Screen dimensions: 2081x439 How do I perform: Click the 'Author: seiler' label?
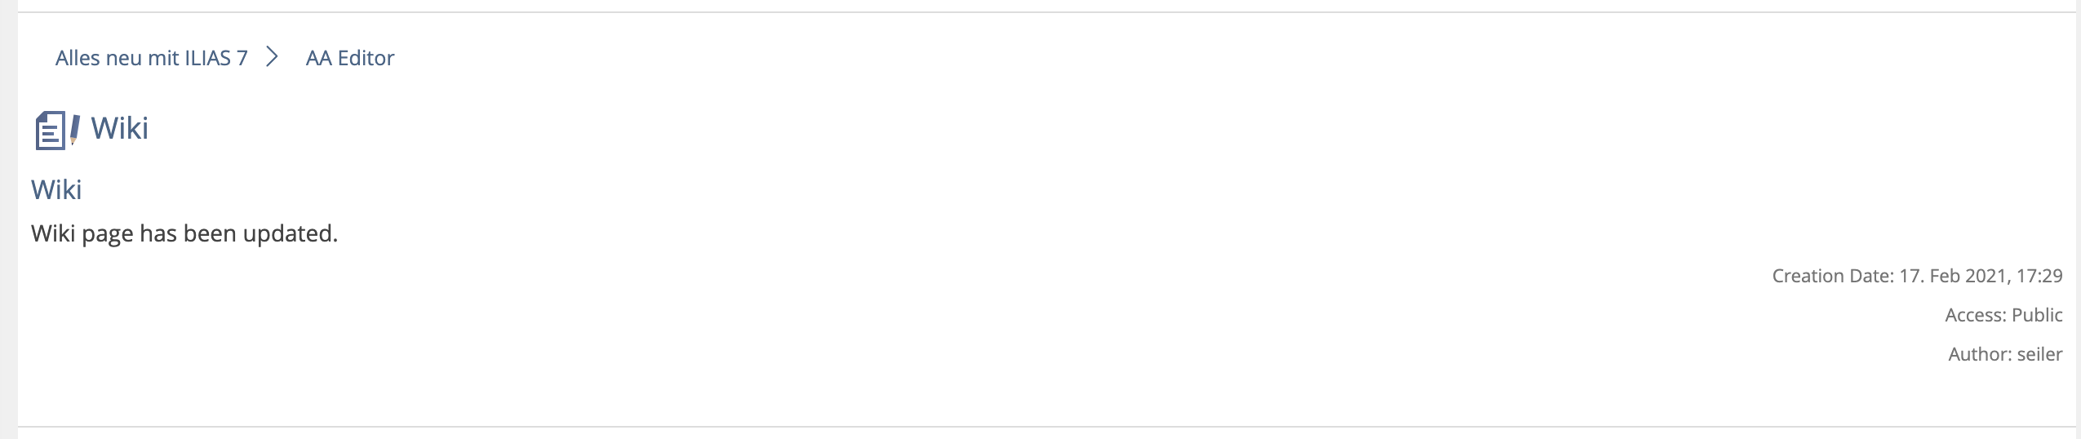pos(2004,354)
